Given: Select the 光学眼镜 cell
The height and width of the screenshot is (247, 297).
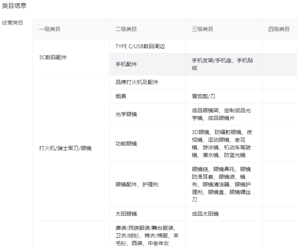Looking at the screenshot, I should click(126, 114).
